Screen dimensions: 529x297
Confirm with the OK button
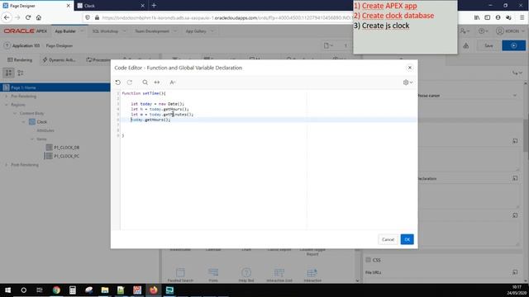click(x=407, y=239)
